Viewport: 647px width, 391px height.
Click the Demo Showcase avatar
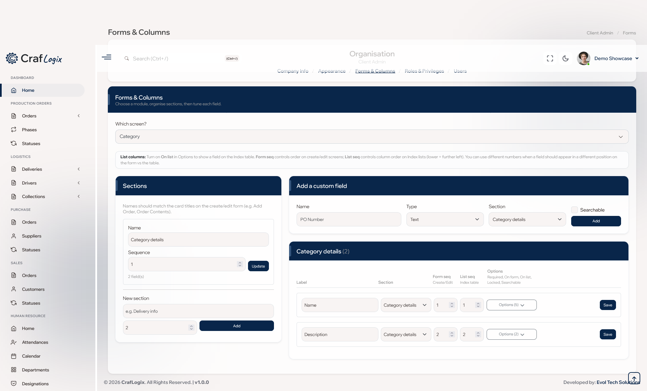(x=583, y=58)
